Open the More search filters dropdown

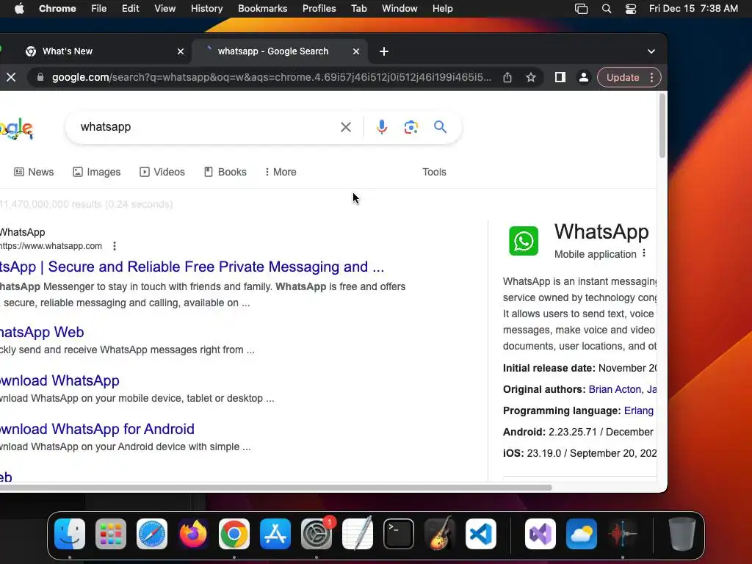coord(281,172)
